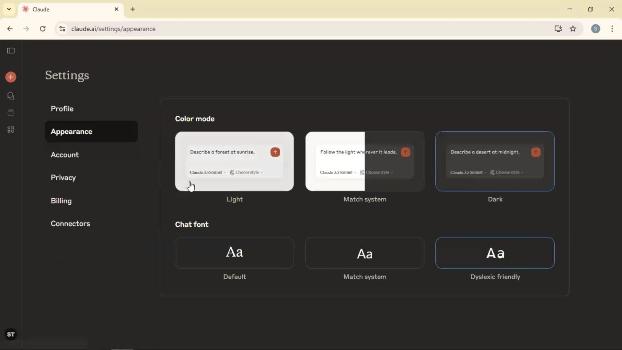622x350 pixels.
Task: Toggle the sidebar panel icon
Action: [11, 51]
